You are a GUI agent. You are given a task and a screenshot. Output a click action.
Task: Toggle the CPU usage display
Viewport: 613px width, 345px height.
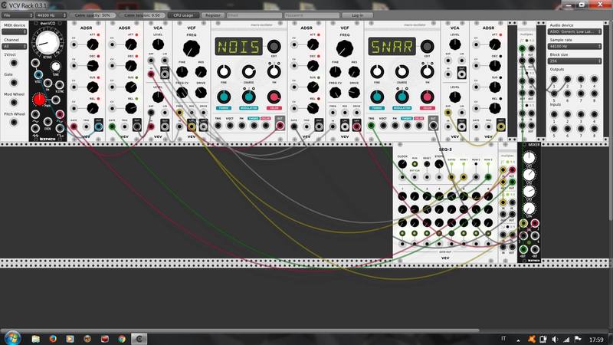pos(182,15)
